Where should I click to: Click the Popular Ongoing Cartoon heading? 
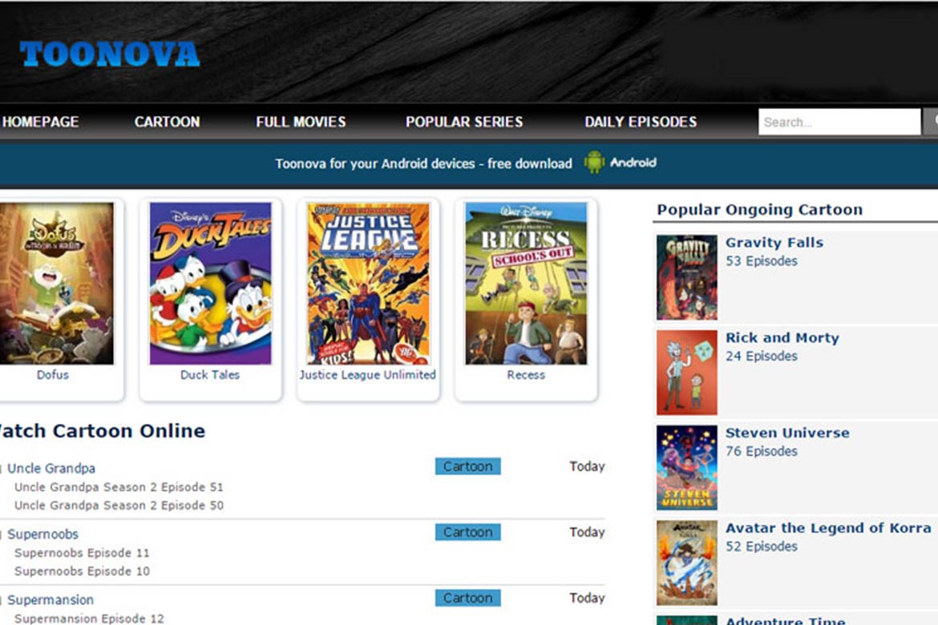[760, 210]
